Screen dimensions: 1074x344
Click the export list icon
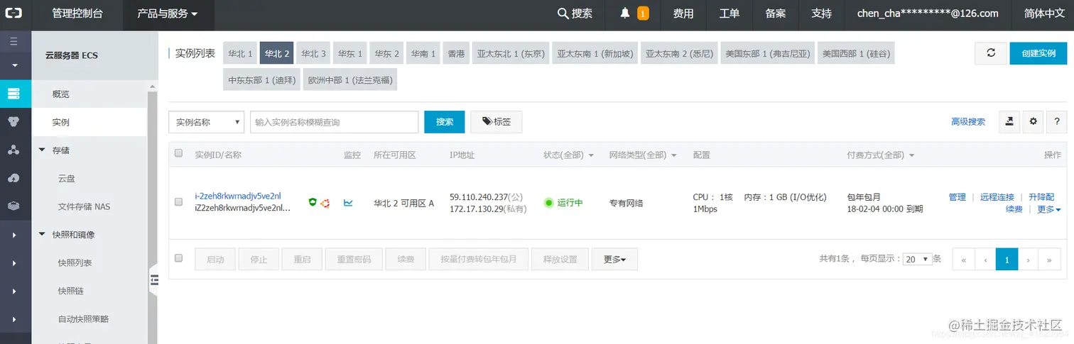[x=1009, y=122]
